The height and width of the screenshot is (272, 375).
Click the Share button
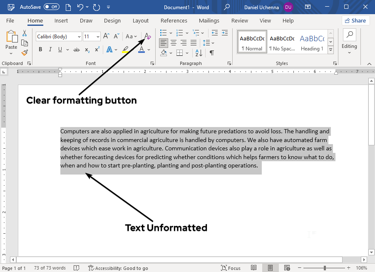coord(356,20)
